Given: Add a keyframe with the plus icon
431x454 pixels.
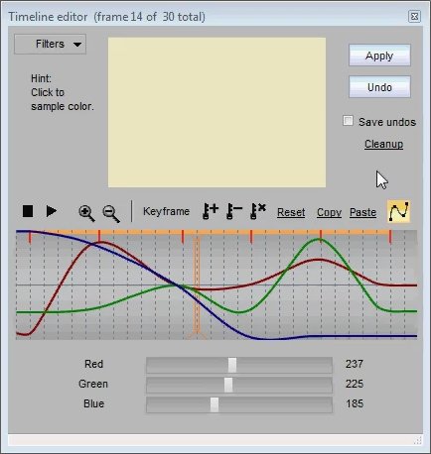Looking at the screenshot, I should click(211, 211).
